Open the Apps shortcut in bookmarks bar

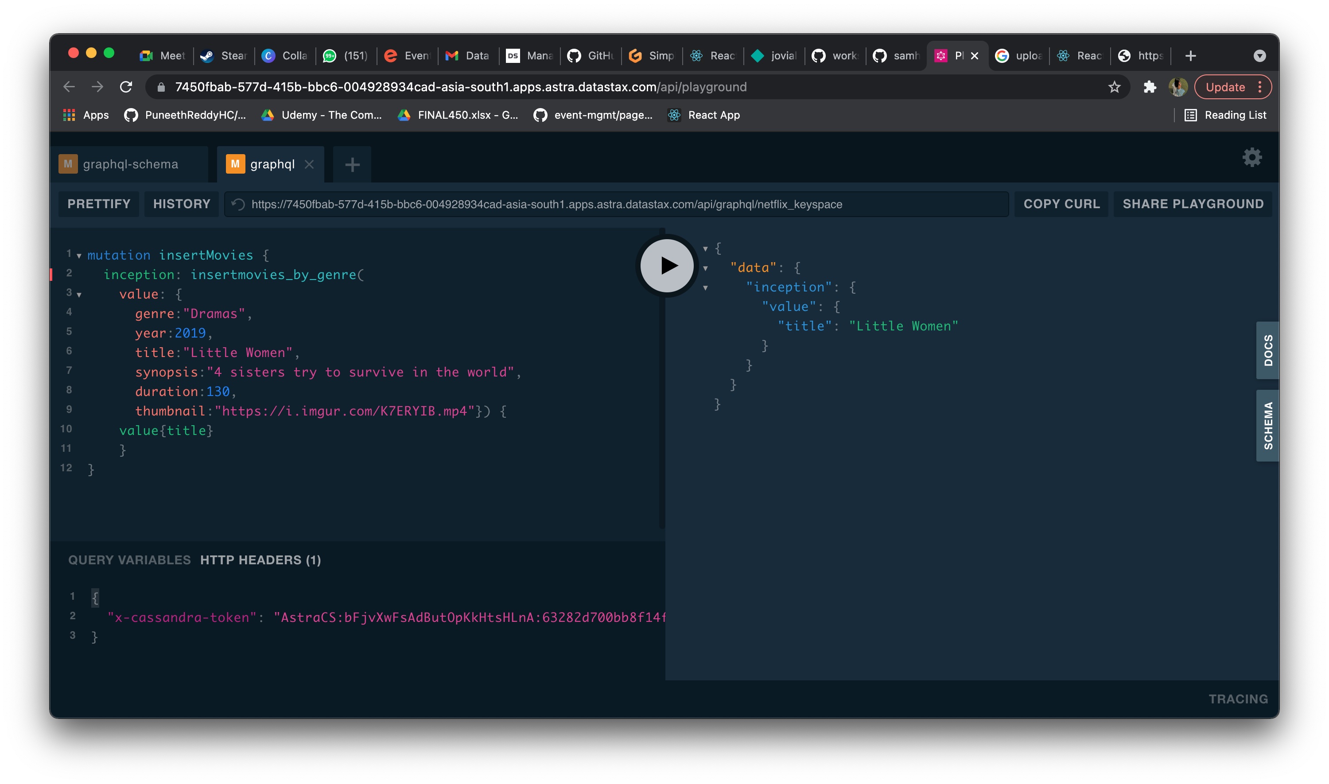85,115
